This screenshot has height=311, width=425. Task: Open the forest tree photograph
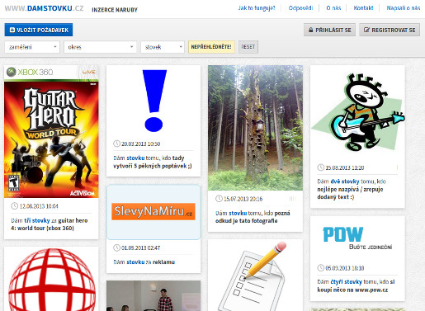(255, 128)
